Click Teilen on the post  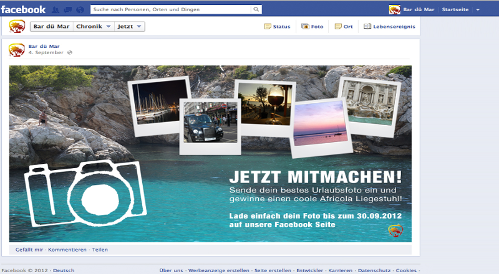click(100, 250)
